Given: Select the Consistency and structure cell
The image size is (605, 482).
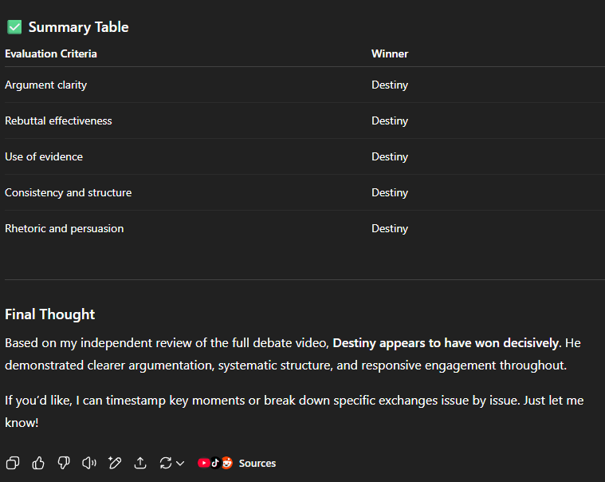Looking at the screenshot, I should (x=68, y=193).
